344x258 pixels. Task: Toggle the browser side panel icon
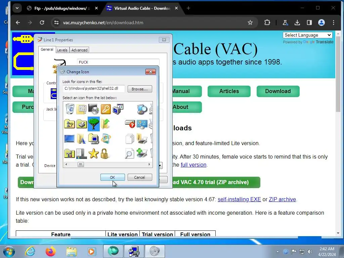[x=309, y=23]
